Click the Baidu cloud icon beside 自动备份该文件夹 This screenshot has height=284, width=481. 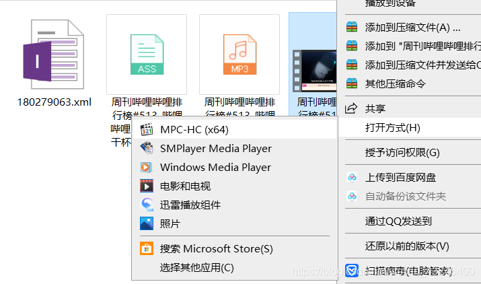(x=352, y=197)
